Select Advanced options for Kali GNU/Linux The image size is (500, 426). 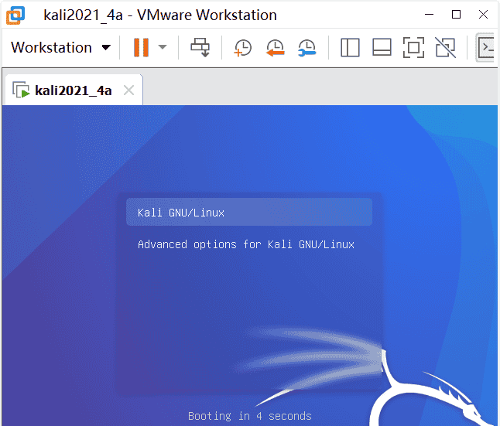(x=245, y=244)
